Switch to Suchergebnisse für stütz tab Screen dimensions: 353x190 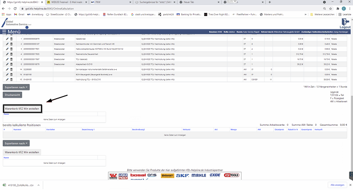155,2
